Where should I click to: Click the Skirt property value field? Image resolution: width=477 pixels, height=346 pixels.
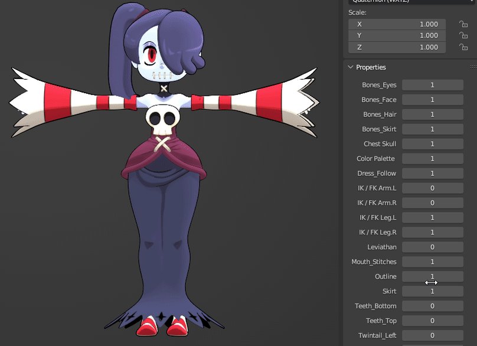pyautogui.click(x=433, y=291)
